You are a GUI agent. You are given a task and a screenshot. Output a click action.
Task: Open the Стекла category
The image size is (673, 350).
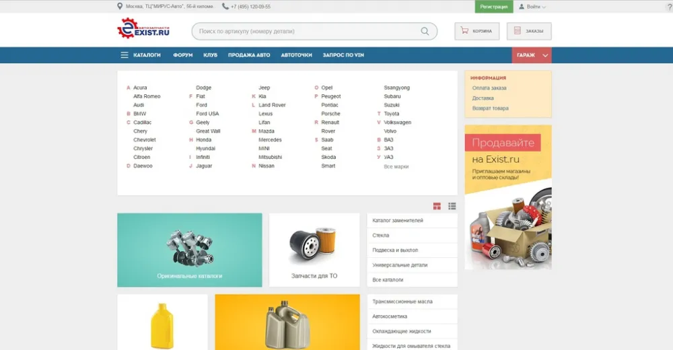point(412,236)
